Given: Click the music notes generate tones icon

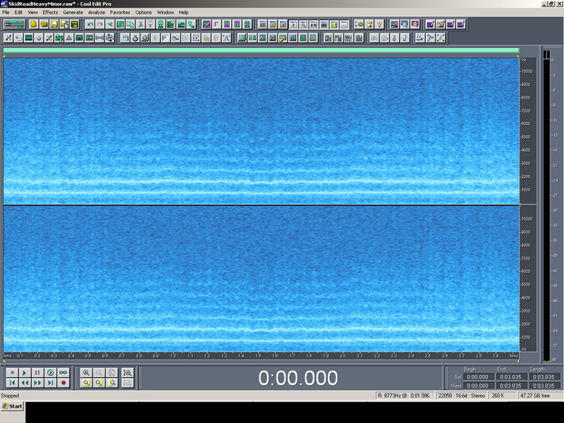Looking at the screenshot, I should click(x=419, y=38).
